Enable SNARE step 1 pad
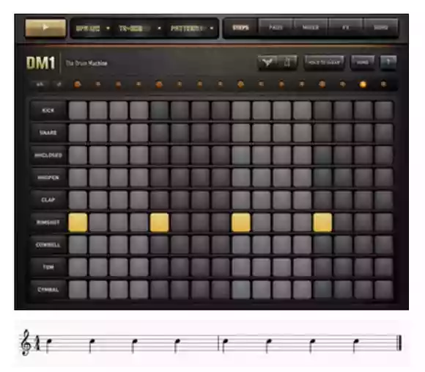 coord(78,133)
